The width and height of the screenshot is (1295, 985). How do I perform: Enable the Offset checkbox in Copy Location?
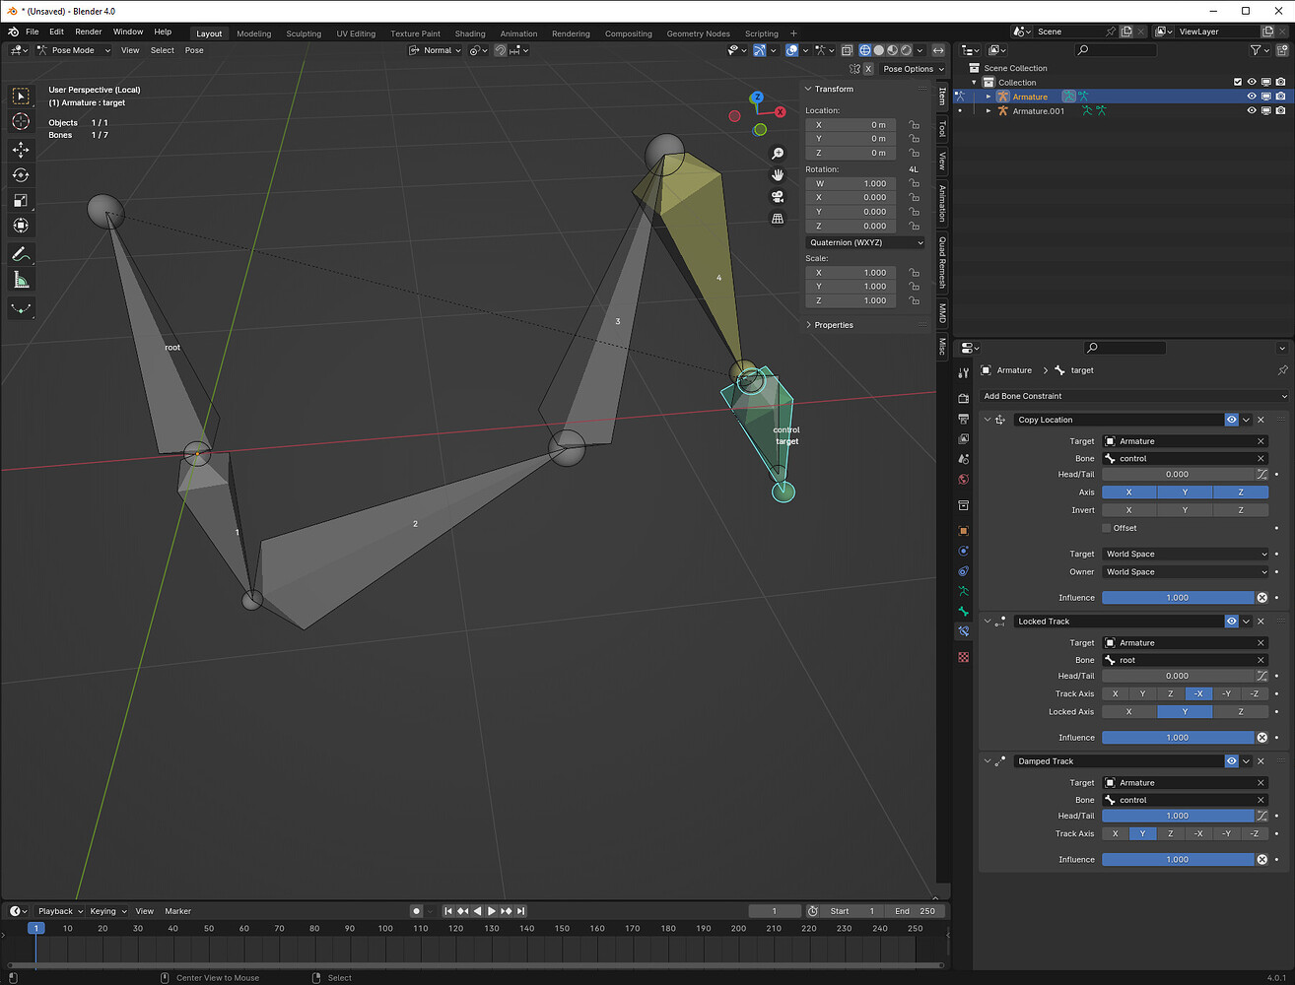pyautogui.click(x=1107, y=528)
